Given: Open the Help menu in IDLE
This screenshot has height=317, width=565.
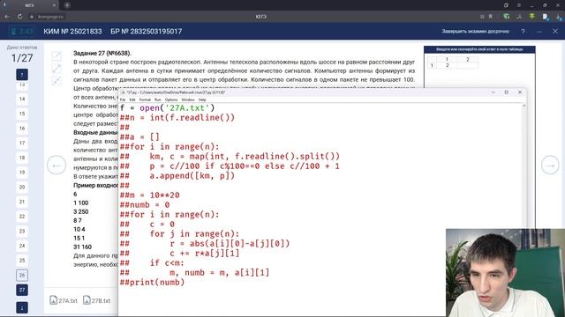Looking at the screenshot, I should click(x=202, y=100).
